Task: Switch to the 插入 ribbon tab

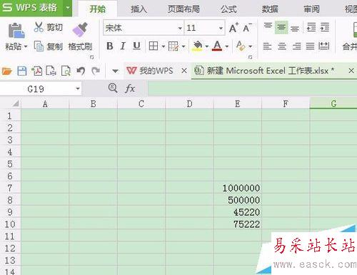Action: click(x=139, y=9)
